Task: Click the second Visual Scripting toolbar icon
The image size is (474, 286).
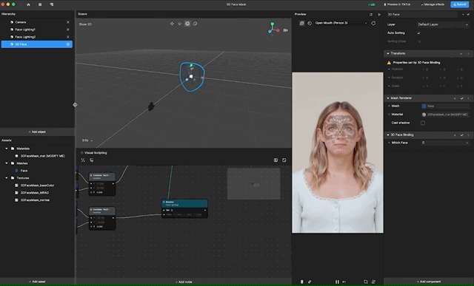Action: (92, 160)
